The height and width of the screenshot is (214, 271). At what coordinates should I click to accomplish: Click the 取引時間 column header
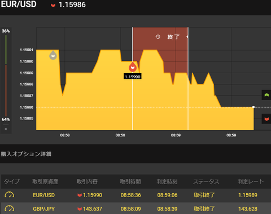(x=130, y=181)
